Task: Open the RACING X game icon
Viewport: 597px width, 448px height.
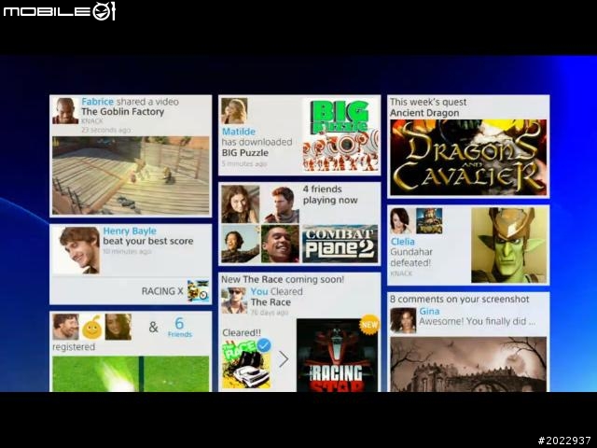Action: pos(198,291)
